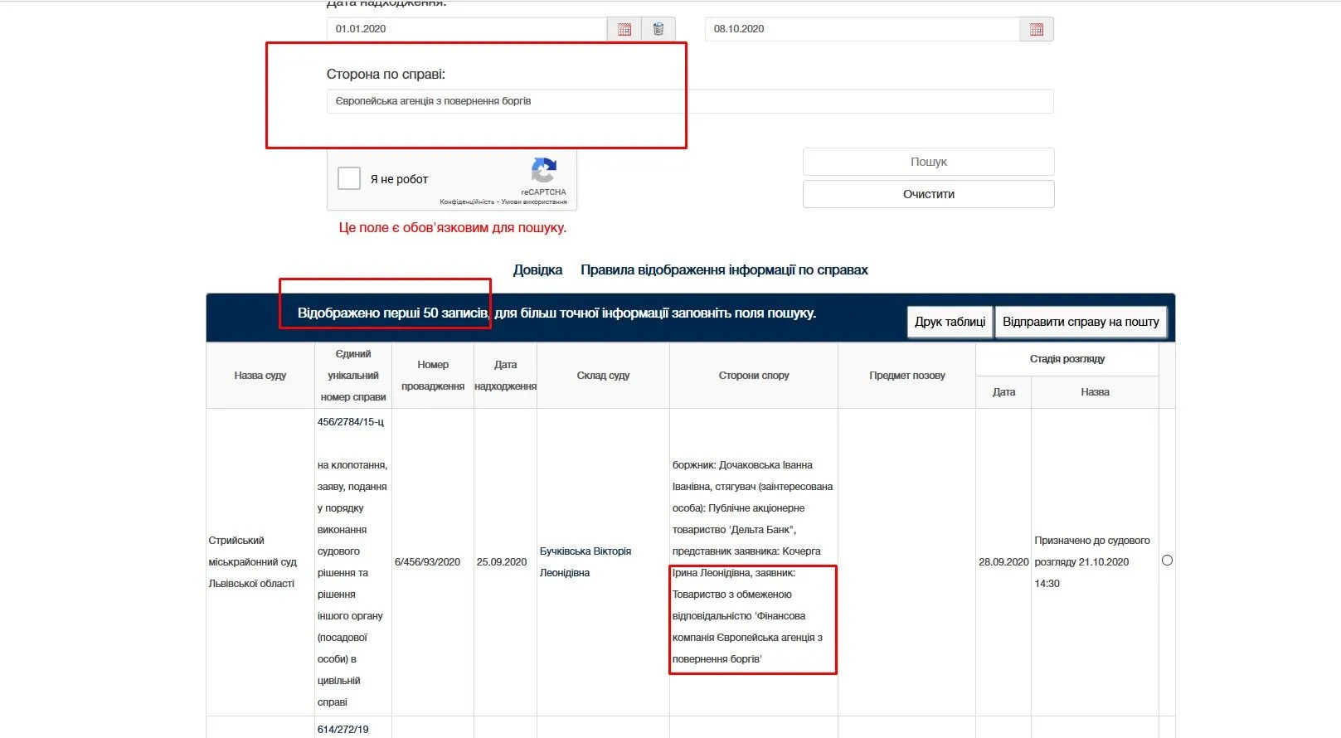Check the "Я не робот" checkbox

click(349, 178)
